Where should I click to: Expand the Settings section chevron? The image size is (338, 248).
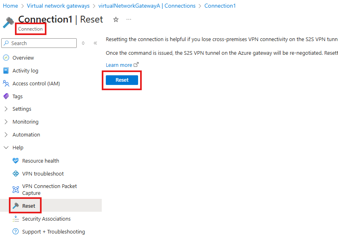point(6,109)
